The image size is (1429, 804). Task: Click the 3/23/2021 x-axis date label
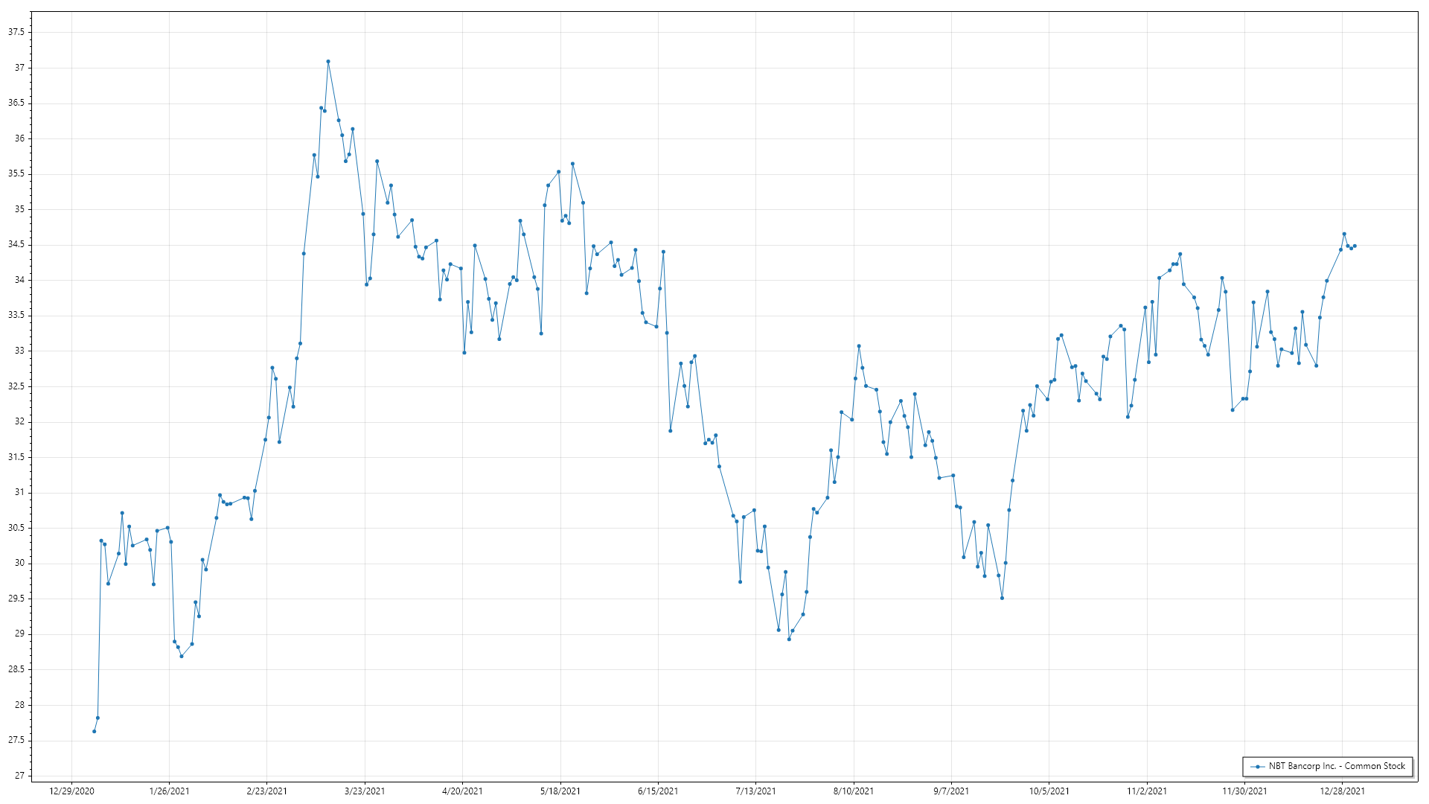pyautogui.click(x=365, y=791)
